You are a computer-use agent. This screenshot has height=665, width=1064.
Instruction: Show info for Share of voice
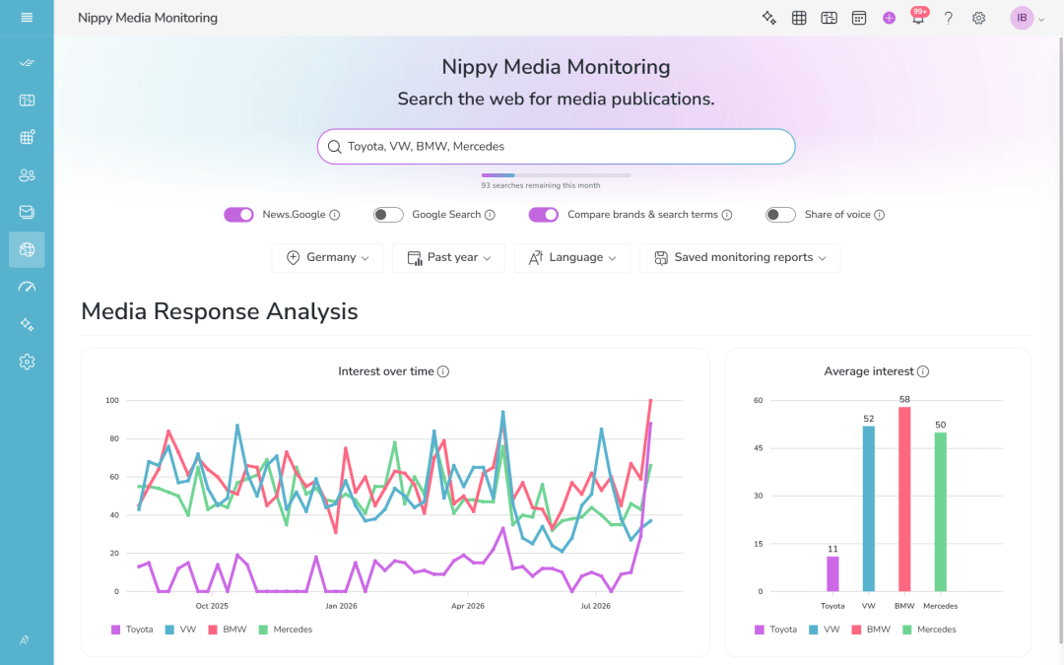point(880,215)
